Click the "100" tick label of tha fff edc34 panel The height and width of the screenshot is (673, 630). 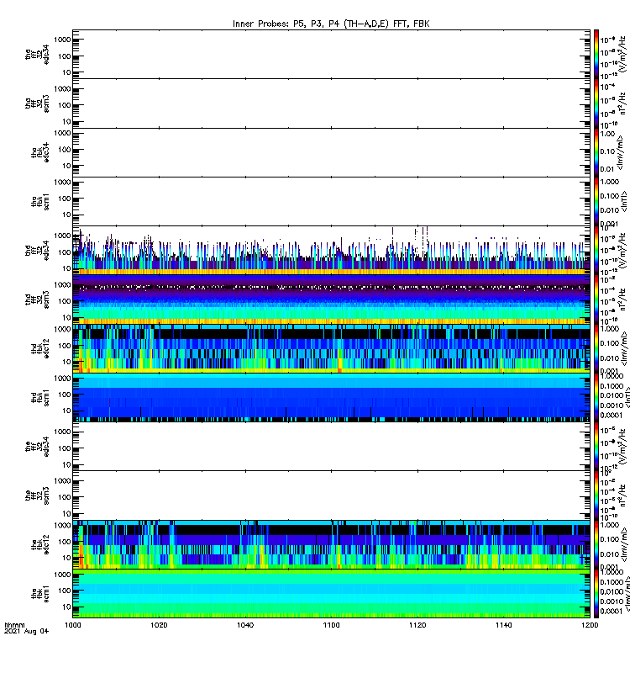(66, 56)
